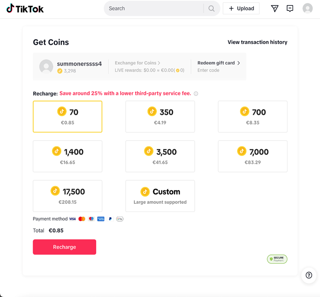Screen dimensions: 320x297
Task: Click the Secure Payment badge
Action: pos(277,259)
